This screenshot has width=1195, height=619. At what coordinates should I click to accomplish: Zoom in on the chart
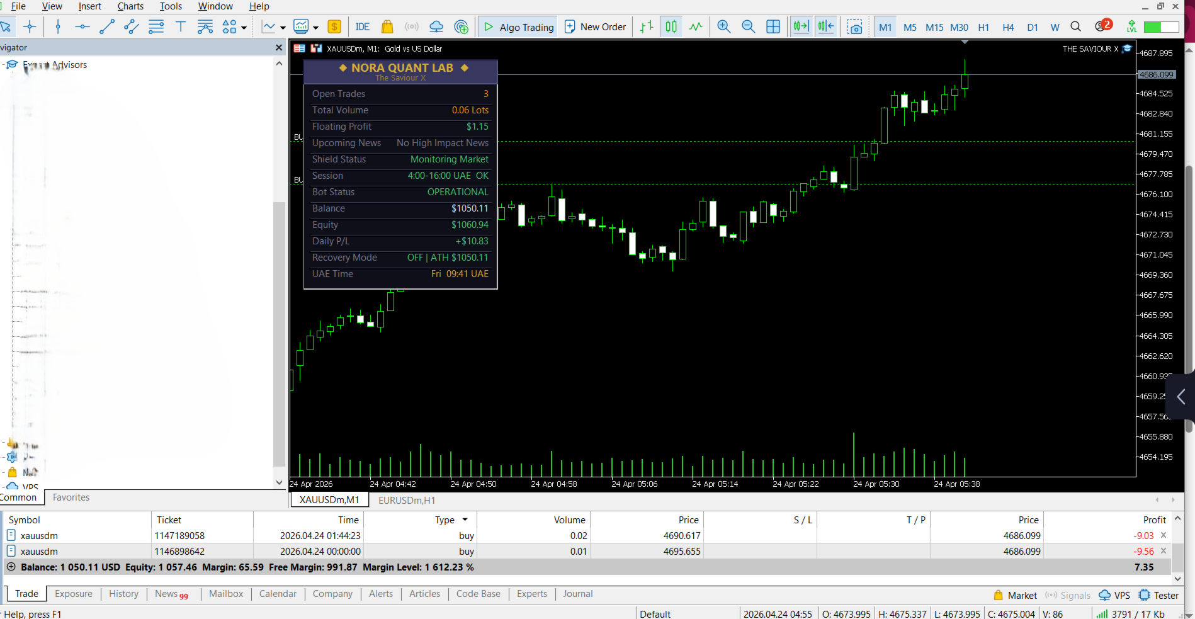pos(724,26)
